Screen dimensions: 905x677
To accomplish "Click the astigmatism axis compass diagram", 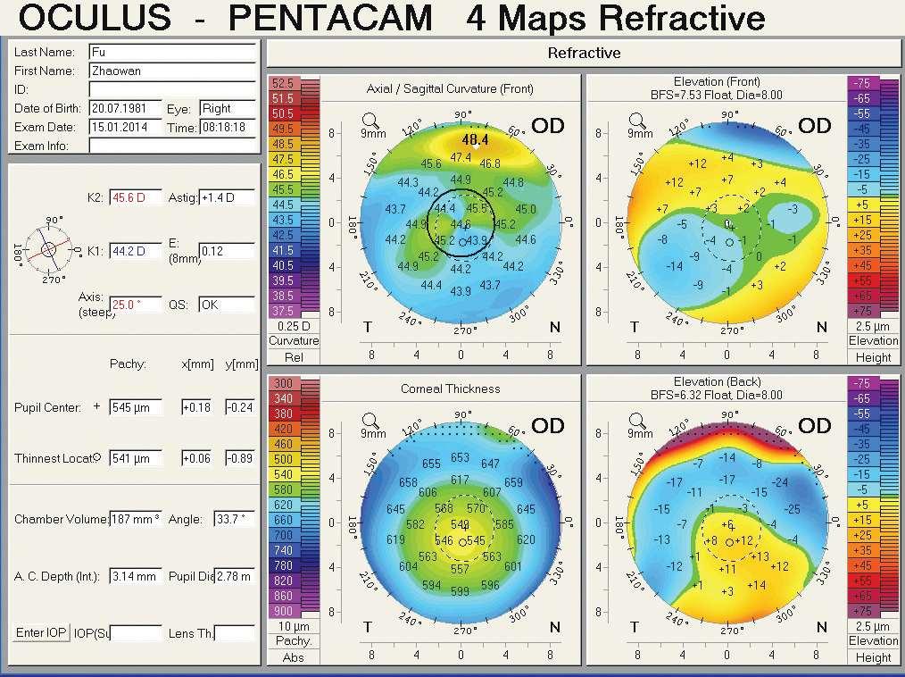I will pyautogui.click(x=48, y=249).
